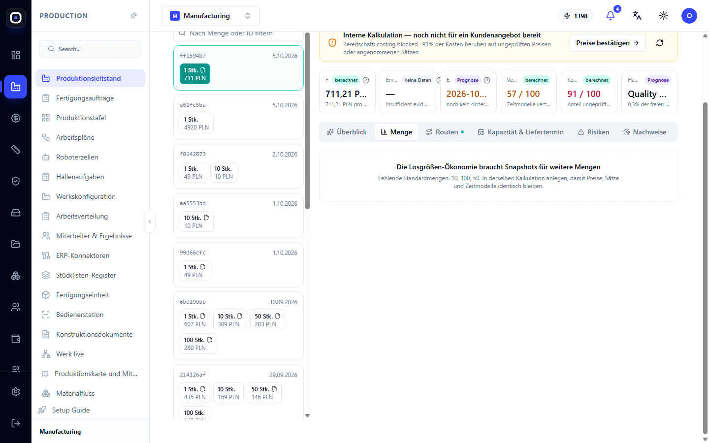Viewport: 709px width, 443px height.
Task: Toggle the pin for the Production sidebar
Action: (x=133, y=16)
